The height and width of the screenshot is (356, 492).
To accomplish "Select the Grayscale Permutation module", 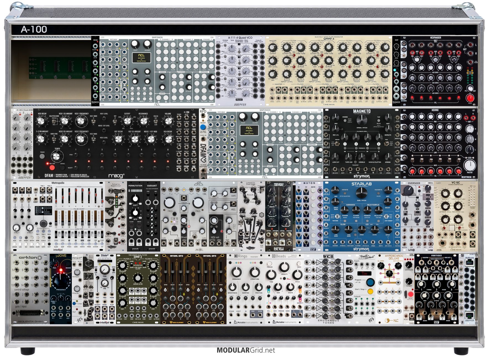I will pyautogui.click(x=135, y=216).
